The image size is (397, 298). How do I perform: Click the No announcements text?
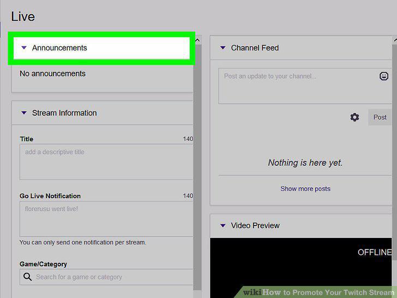click(x=52, y=74)
